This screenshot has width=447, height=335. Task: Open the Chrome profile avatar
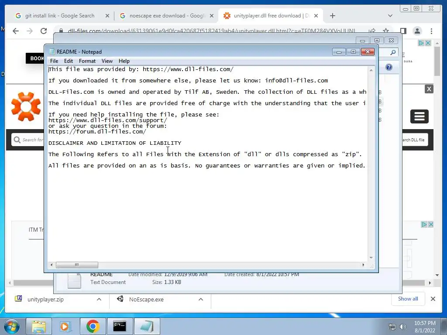coord(417,31)
